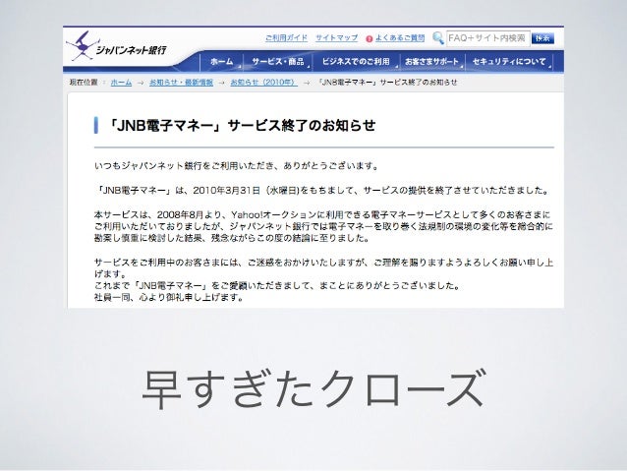
Task: Click the 現在位置 breadcrumb label
Action: 84,83
